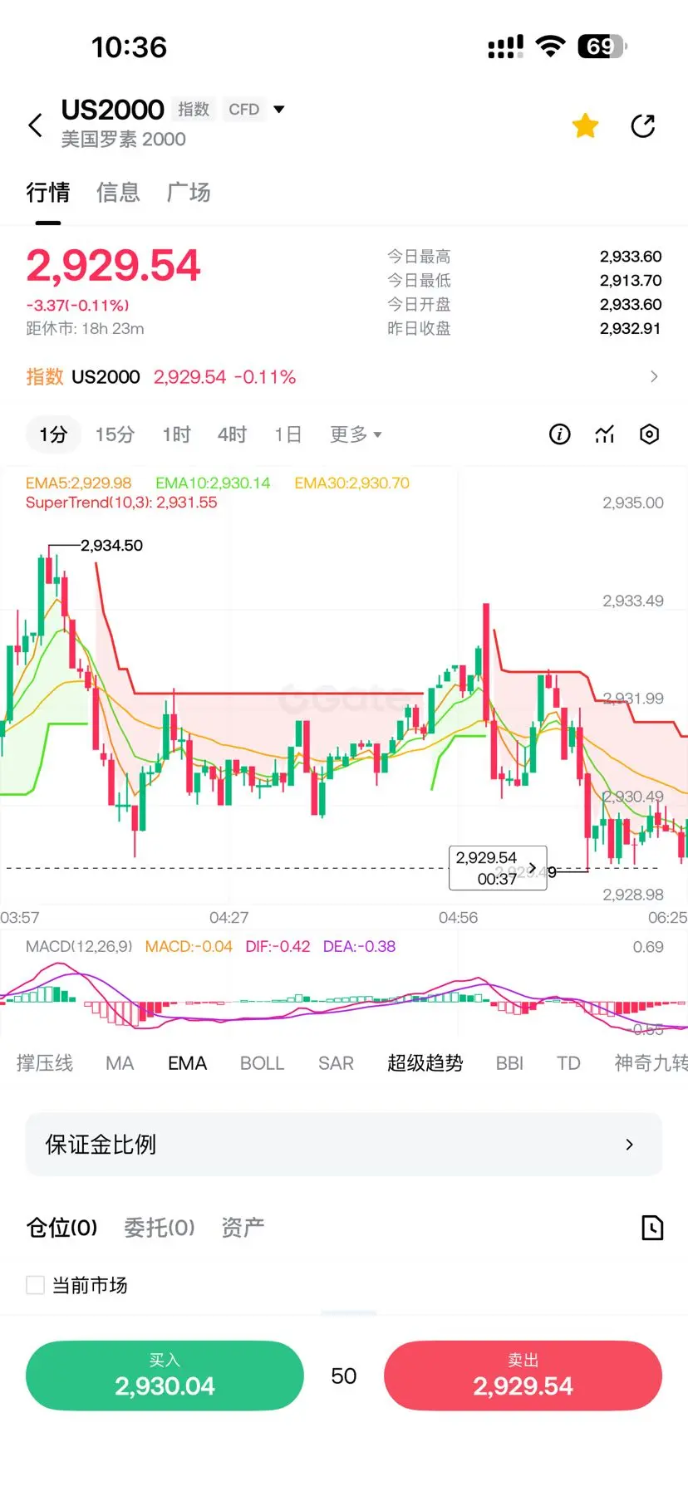
Task: Open the order history document icon
Action: (652, 1228)
